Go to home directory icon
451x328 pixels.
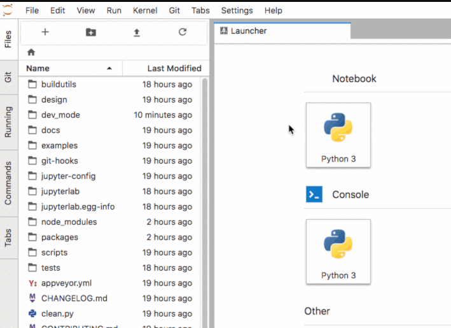pos(31,52)
